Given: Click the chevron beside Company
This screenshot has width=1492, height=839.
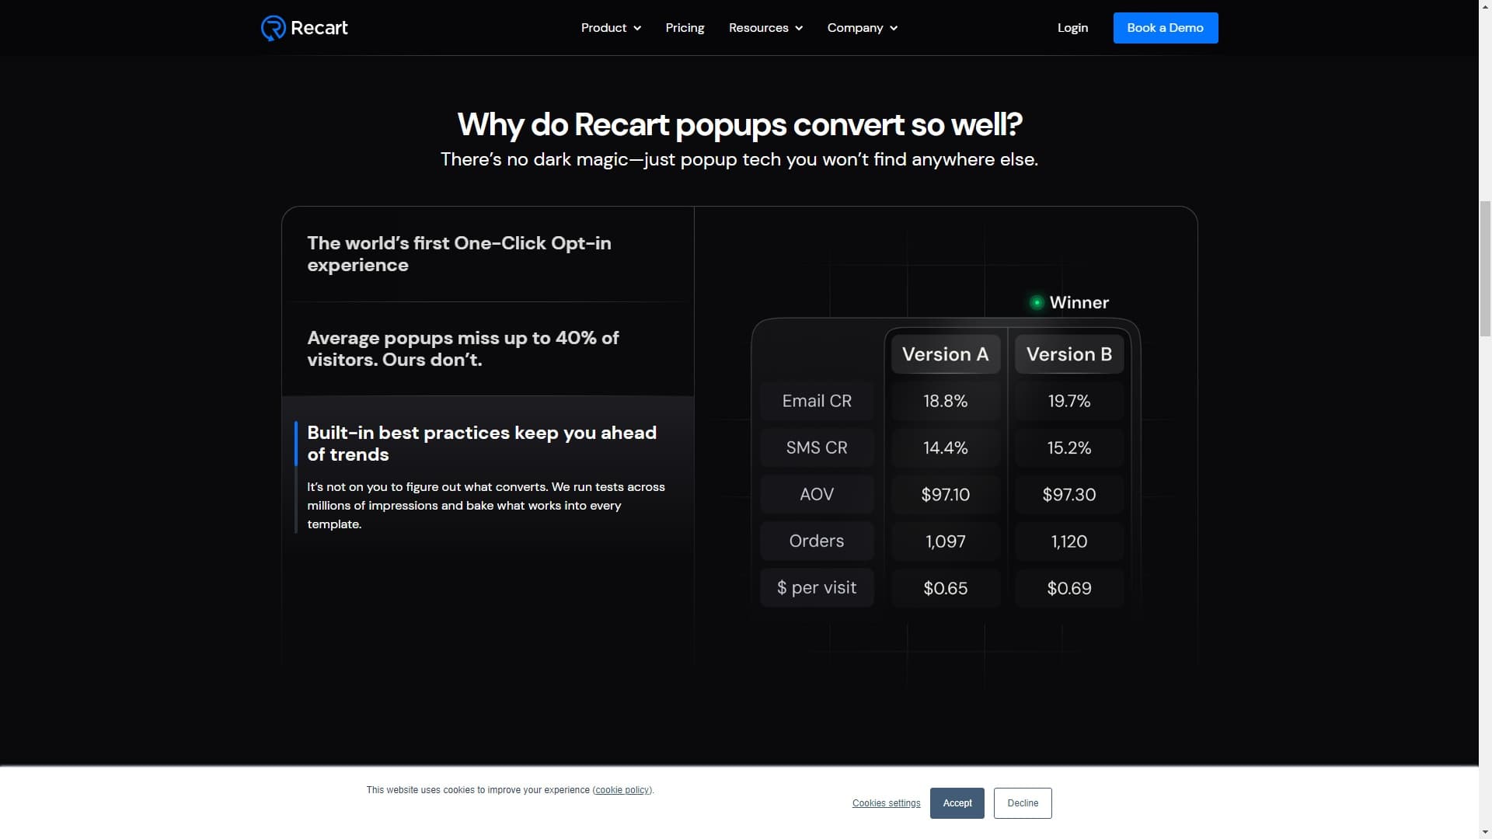Looking at the screenshot, I should (894, 28).
